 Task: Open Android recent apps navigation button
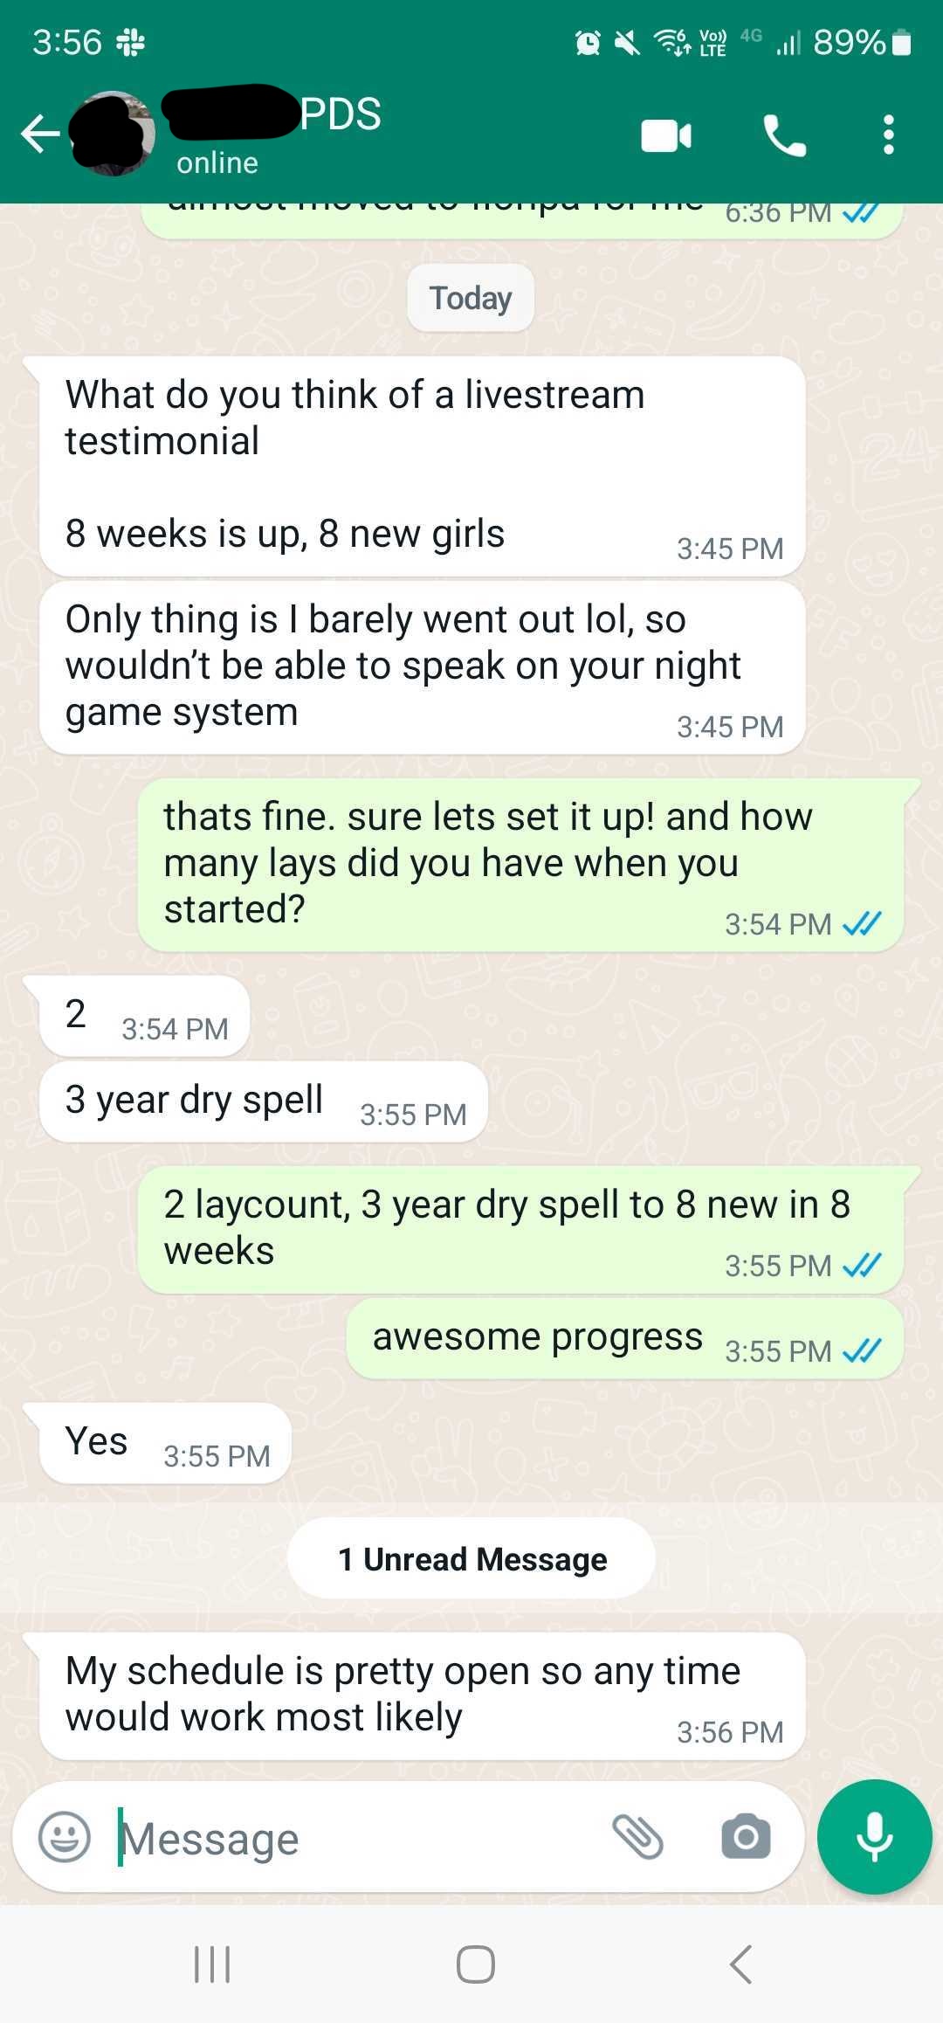click(x=212, y=1964)
